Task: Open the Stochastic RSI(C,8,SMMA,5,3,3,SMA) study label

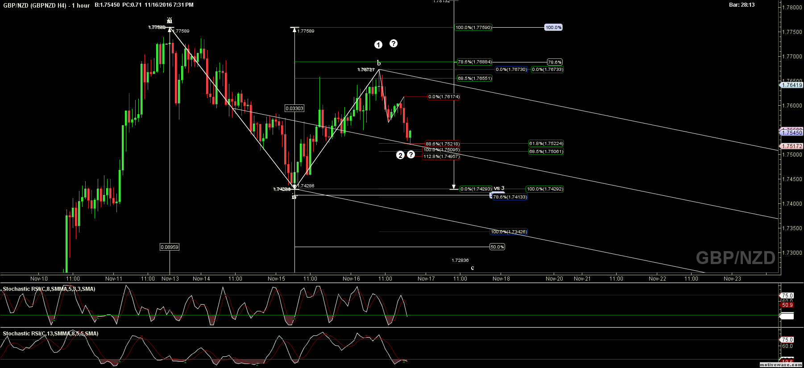Action: (49, 289)
